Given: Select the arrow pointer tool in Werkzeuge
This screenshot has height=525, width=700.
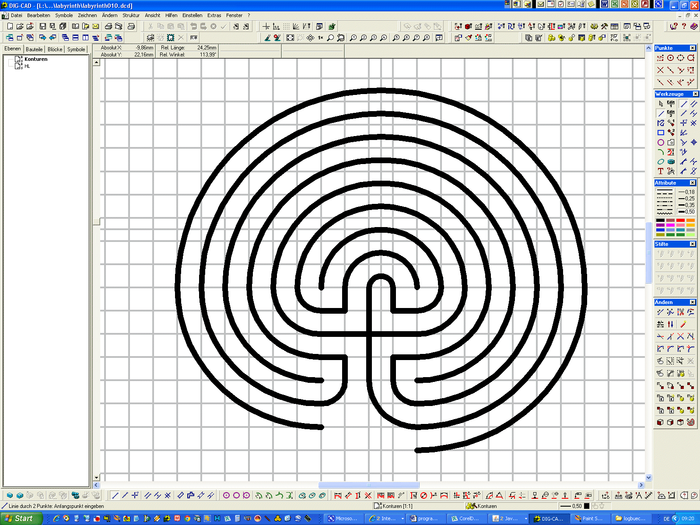Looking at the screenshot, I should pyautogui.click(x=661, y=104).
